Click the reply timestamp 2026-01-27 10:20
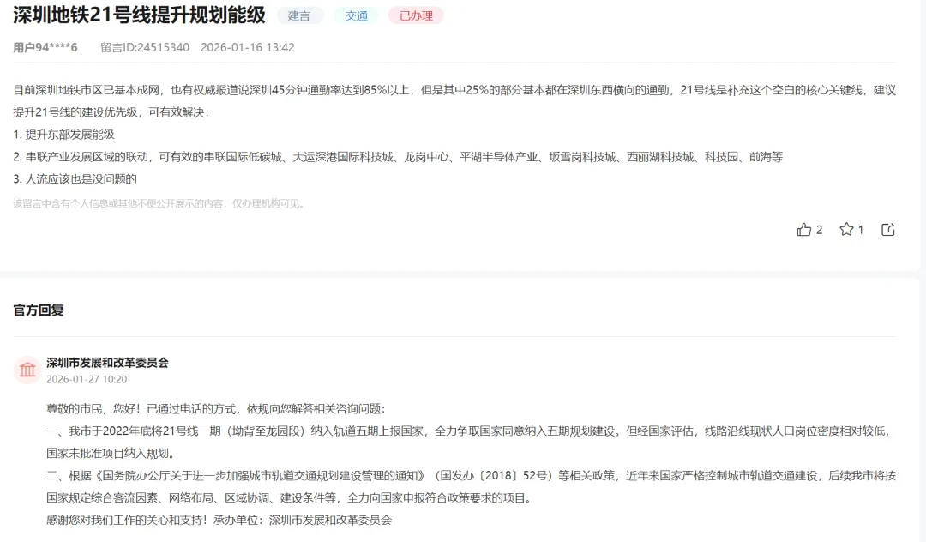The image size is (926, 542). click(87, 380)
